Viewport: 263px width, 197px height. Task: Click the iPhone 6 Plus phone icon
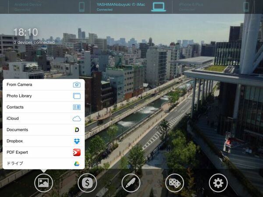click(x=246, y=7)
